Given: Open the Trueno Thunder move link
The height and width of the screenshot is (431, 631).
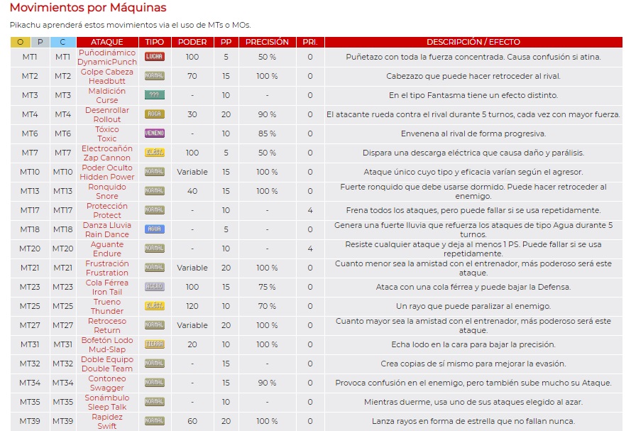Looking at the screenshot, I should 107,306.
